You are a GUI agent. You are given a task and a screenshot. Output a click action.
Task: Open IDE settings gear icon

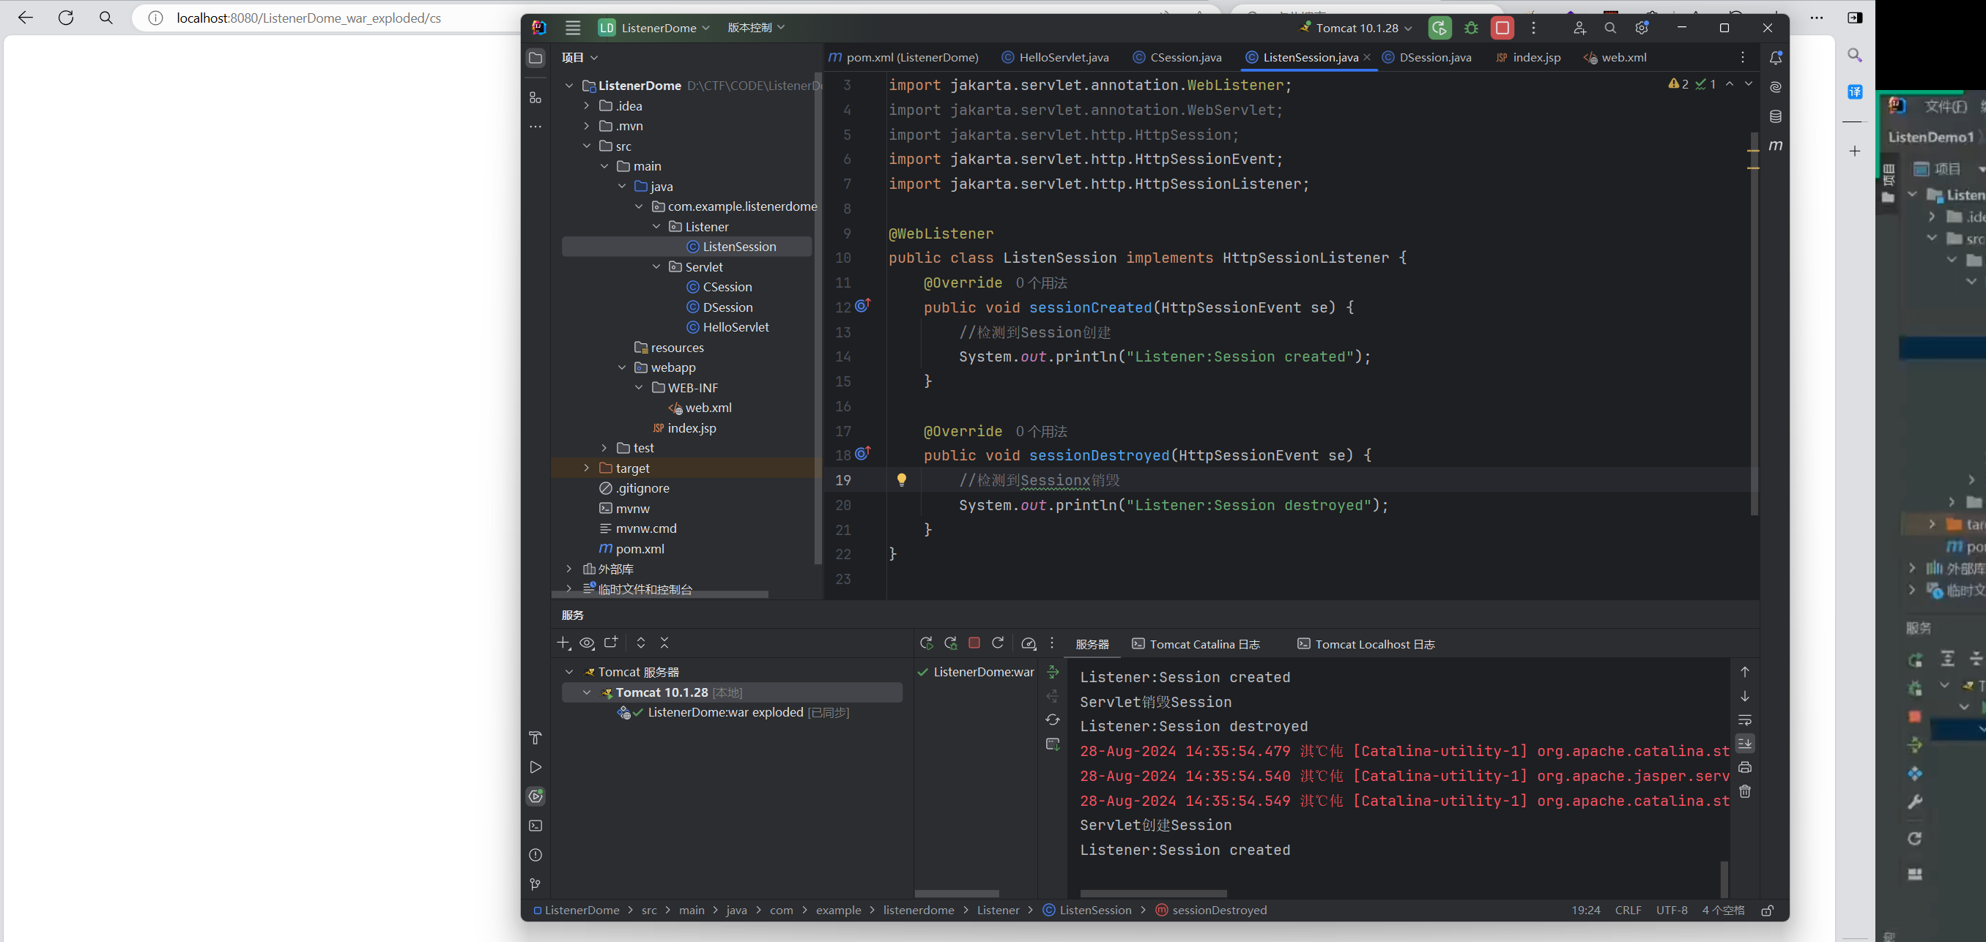(x=1642, y=28)
